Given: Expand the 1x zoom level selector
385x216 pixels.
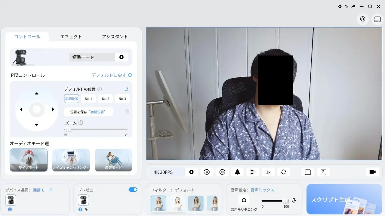Looking at the screenshot, I should (268, 172).
